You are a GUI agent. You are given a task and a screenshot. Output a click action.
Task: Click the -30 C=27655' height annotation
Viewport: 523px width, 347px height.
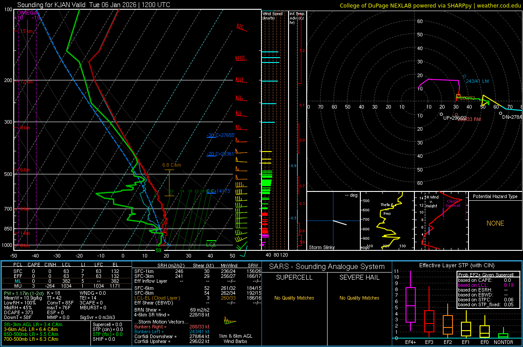coord(221,135)
